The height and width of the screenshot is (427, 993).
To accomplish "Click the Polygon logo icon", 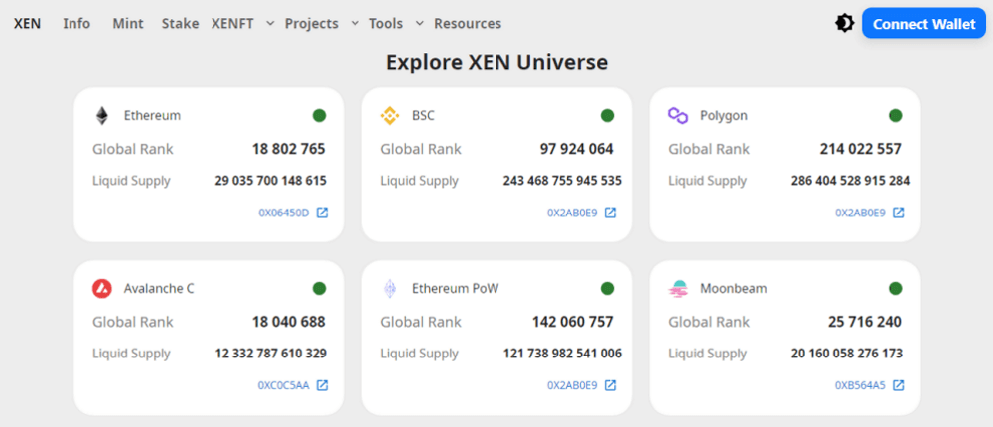I will 678,116.
